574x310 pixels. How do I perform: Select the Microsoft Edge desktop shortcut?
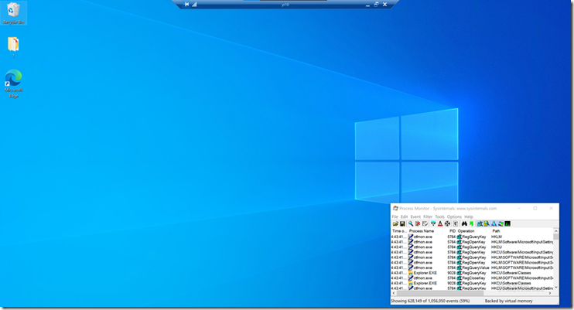coord(14,83)
